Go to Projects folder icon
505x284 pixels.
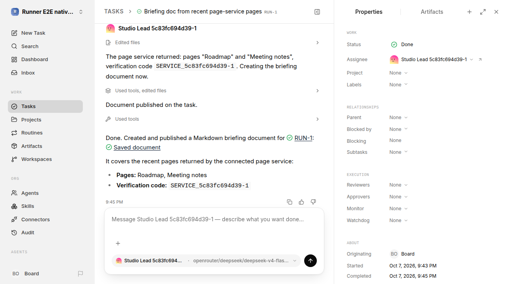click(x=14, y=120)
